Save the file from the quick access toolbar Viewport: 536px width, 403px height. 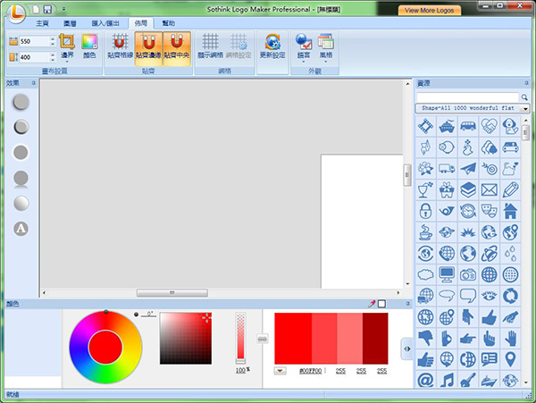(47, 9)
